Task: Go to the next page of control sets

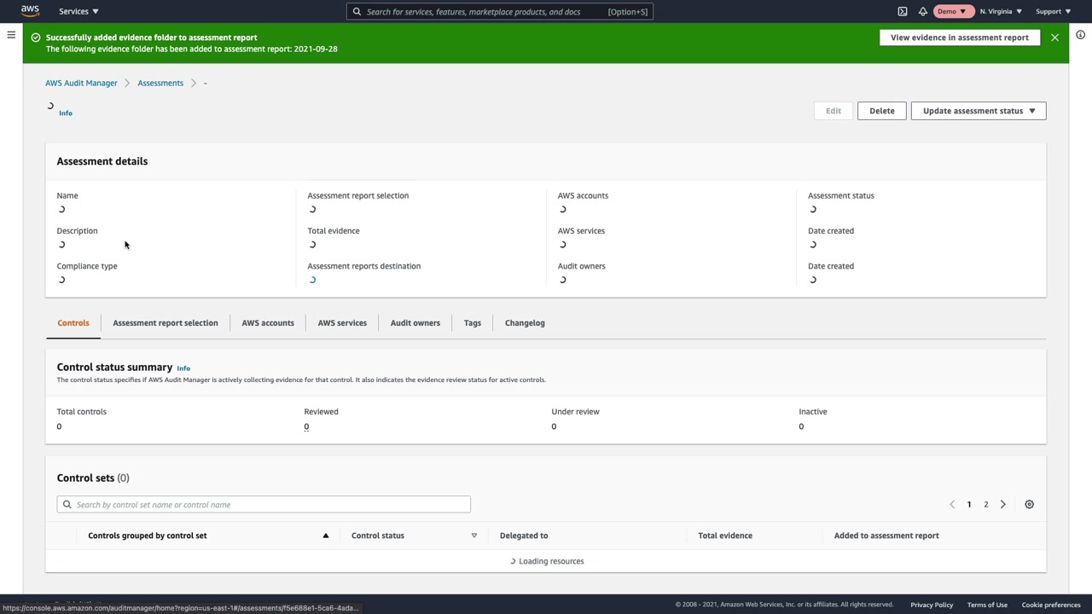Action: 1003,505
